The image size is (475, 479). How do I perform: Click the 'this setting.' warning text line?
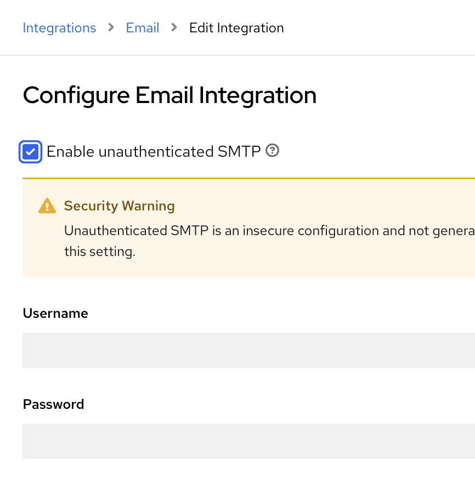[x=99, y=252]
